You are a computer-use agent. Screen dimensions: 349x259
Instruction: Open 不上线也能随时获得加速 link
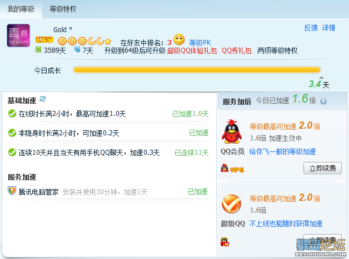tap(286, 224)
